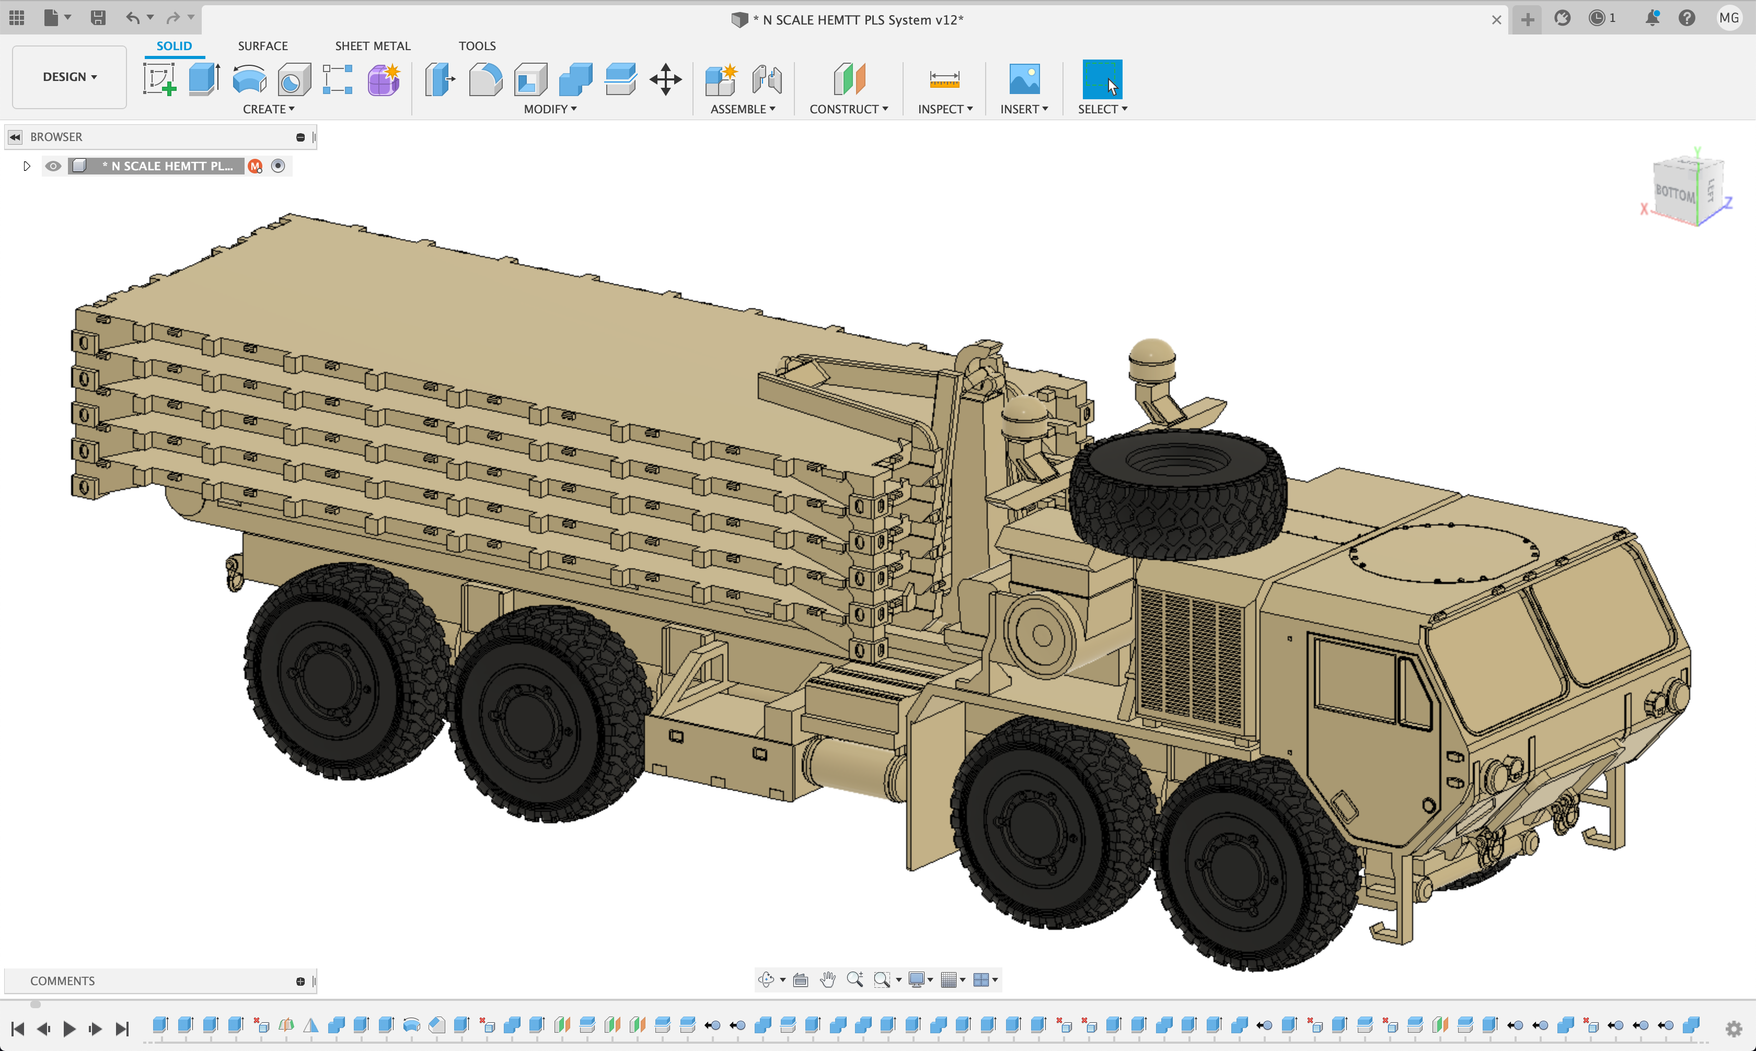Screen dimensions: 1756x1051
Task: Select the Joint tool icon
Action: [x=767, y=78]
